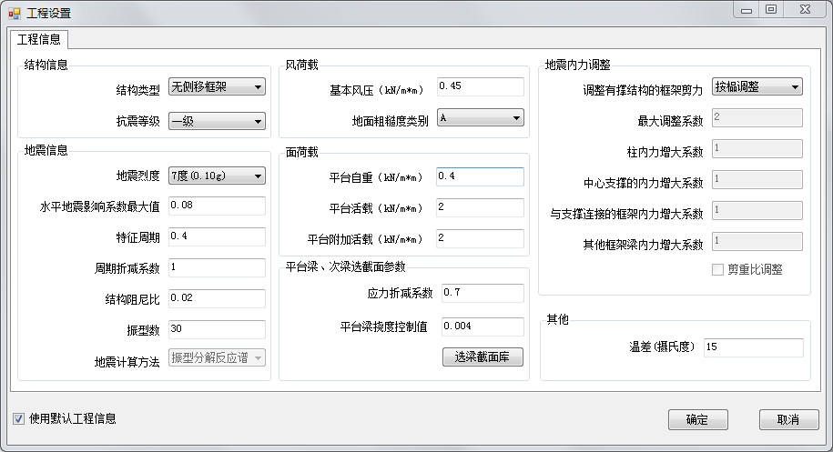Toggle the 使用默认工程信息 checkbox
Viewport: 833px width, 452px height.
click(19, 419)
